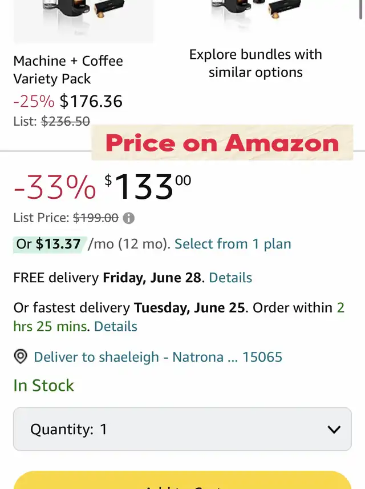Click the Or $13.37 monthly payment badge

[x=49, y=244]
